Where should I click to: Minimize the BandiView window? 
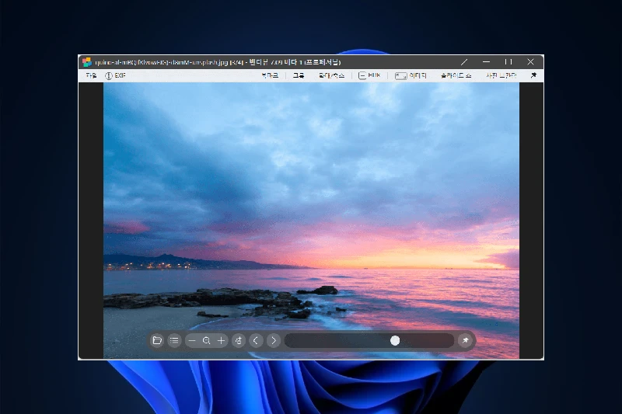pyautogui.click(x=487, y=62)
